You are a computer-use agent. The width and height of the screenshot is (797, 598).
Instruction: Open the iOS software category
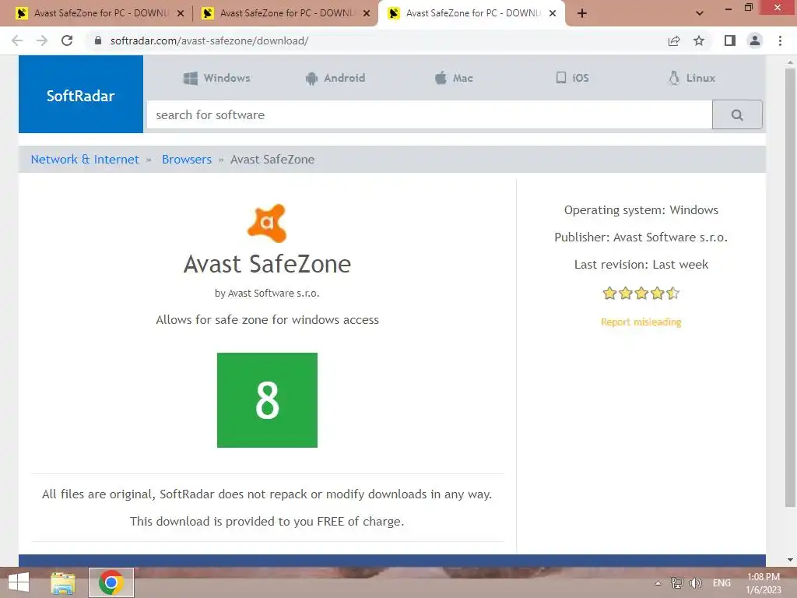pos(572,78)
